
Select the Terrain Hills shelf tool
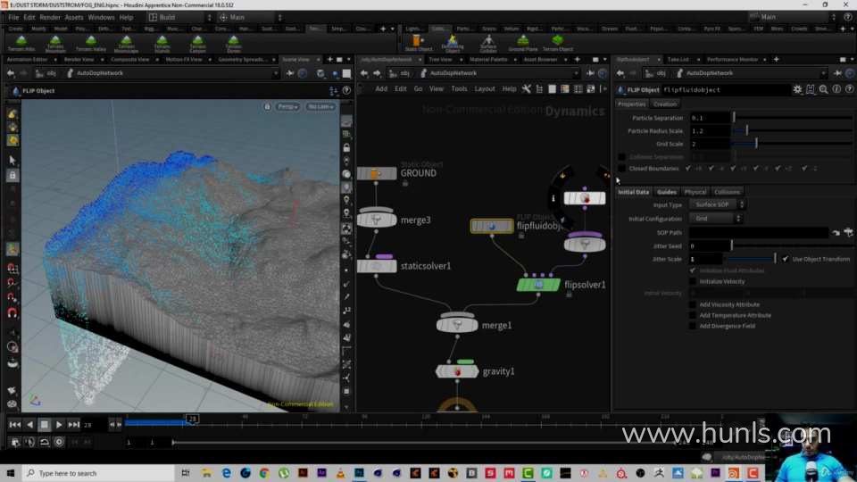[x=21, y=43]
